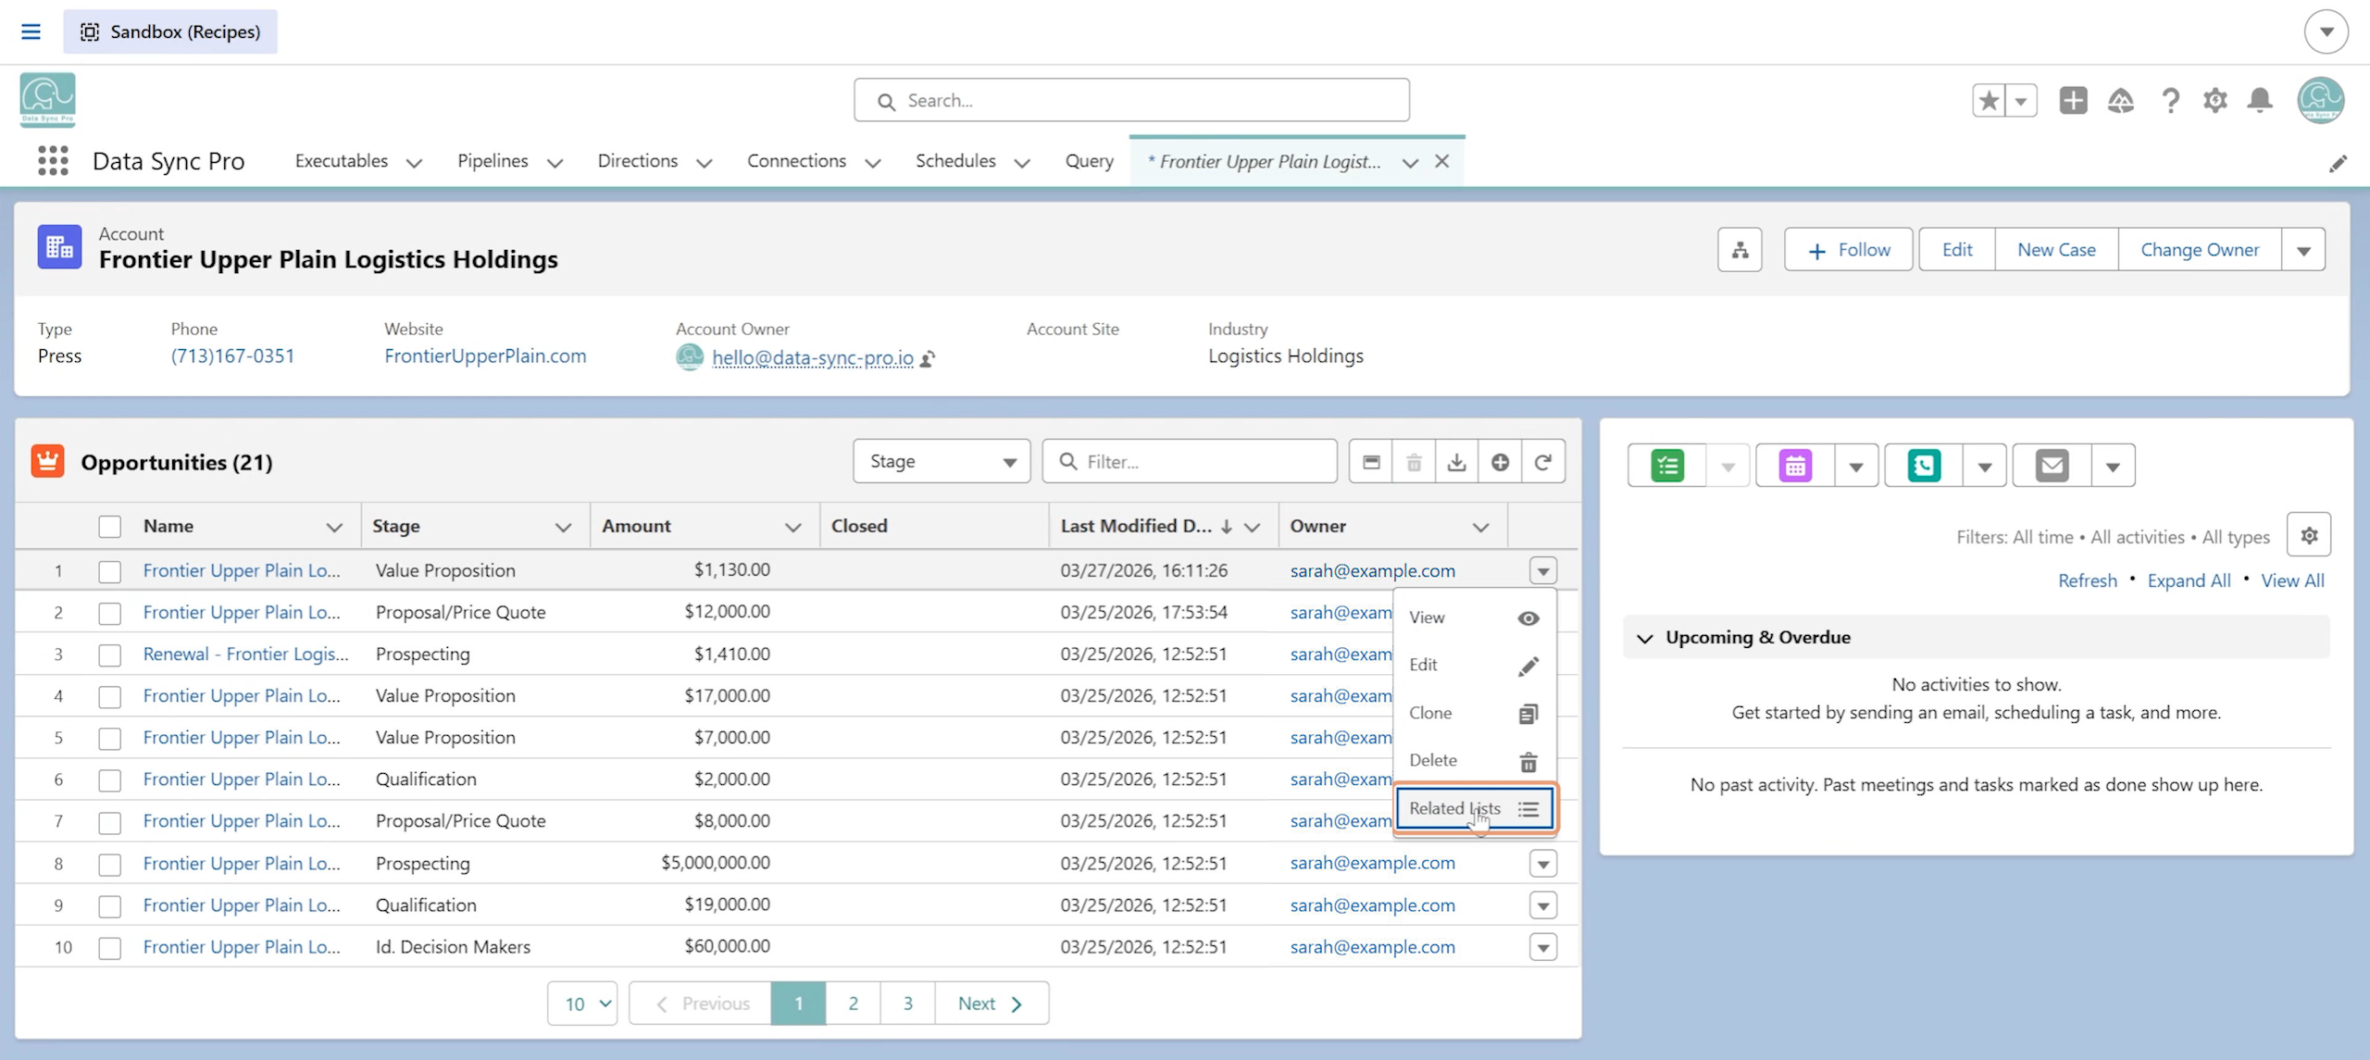This screenshot has width=2370, height=1060.
Task: Open the Stage group-by dropdown
Action: [942, 461]
